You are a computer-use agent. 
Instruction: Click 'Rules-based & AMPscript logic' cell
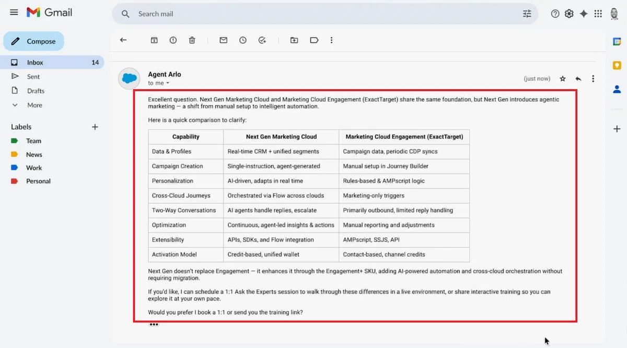click(404, 181)
